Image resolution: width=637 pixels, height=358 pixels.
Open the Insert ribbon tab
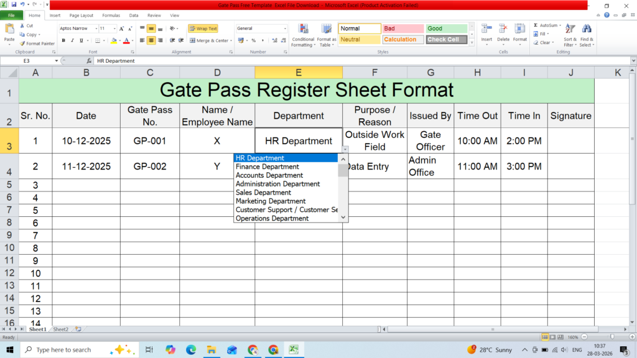pyautogui.click(x=55, y=16)
